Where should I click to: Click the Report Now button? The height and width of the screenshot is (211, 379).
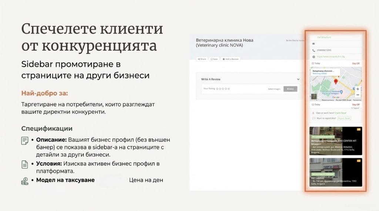tap(344, 118)
